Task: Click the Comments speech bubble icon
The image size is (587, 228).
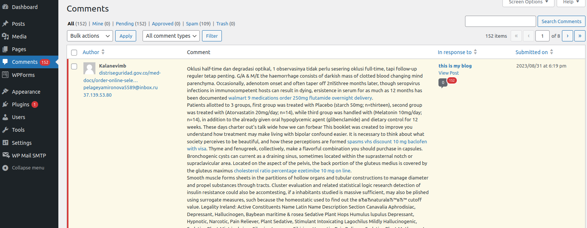Action: point(5,62)
